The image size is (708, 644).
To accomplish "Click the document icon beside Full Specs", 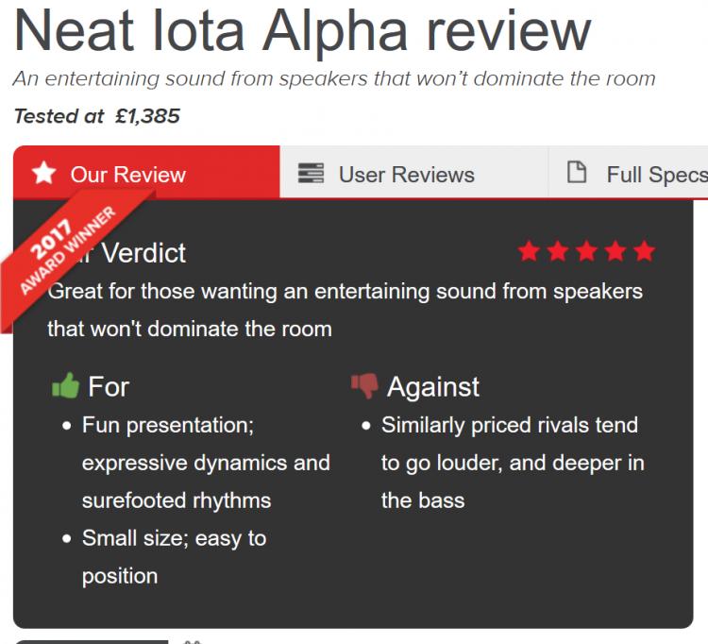I will click(575, 173).
